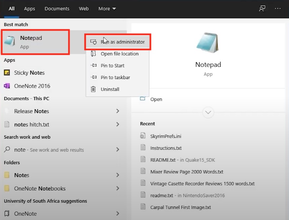This screenshot has height=220, width=289.
Task: Expand the Release Notes result arrow
Action: (x=118, y=111)
